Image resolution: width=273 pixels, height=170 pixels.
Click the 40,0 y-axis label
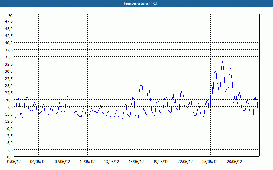point(9,43)
